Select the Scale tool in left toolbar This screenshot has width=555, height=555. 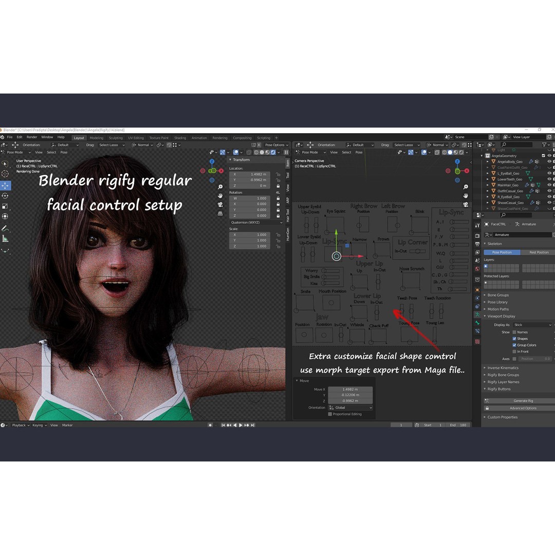[5, 206]
